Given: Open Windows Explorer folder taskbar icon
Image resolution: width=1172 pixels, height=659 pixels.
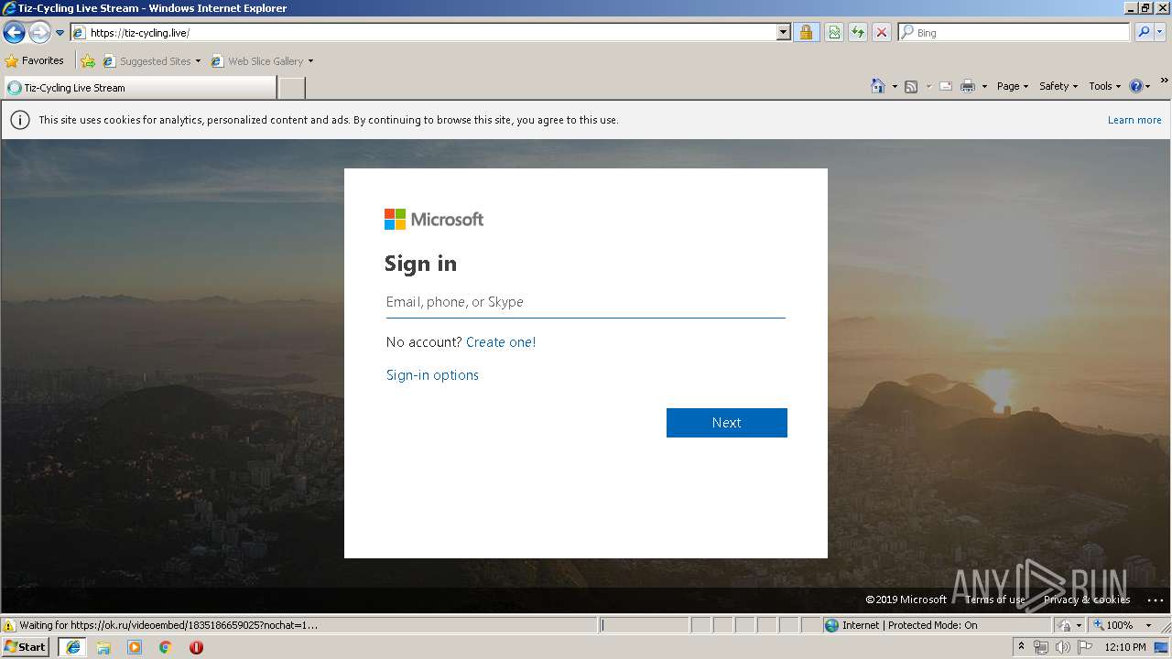Looking at the screenshot, I should click(103, 647).
